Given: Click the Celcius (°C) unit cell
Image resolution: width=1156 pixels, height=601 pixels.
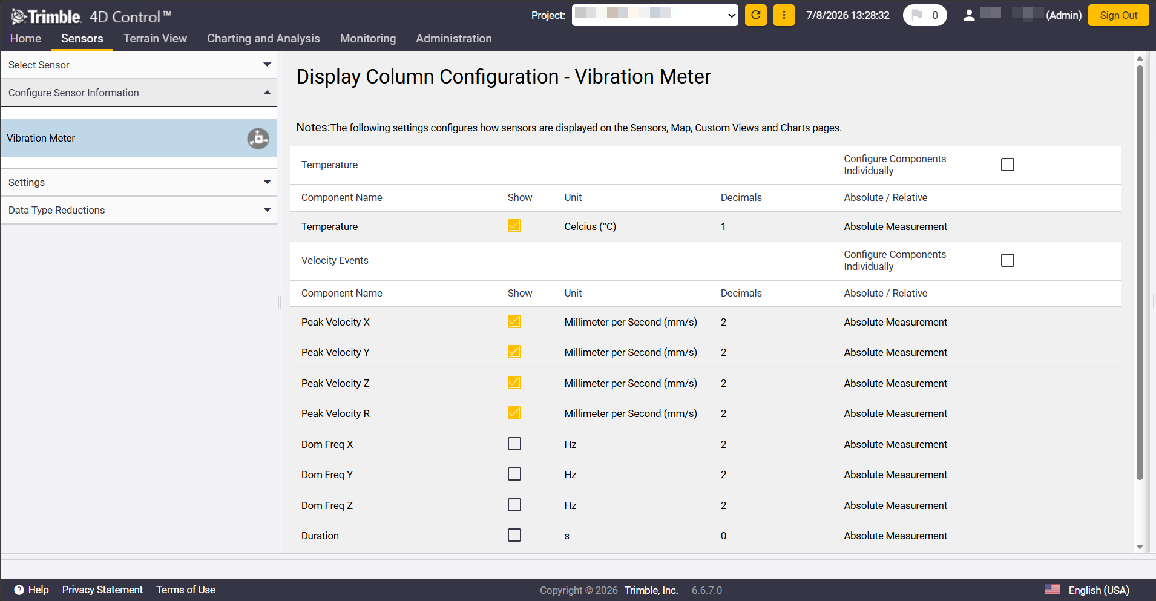Looking at the screenshot, I should [590, 226].
